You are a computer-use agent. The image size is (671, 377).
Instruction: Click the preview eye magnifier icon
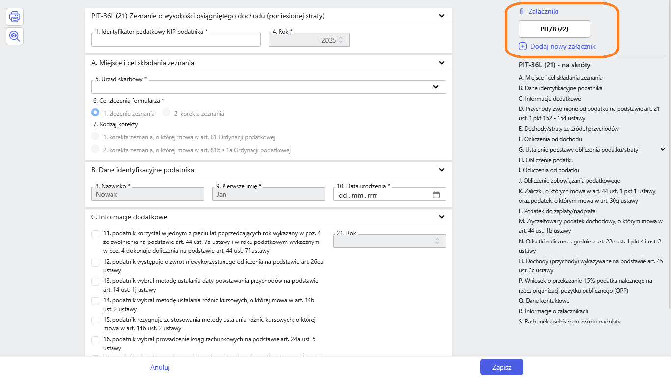click(15, 36)
